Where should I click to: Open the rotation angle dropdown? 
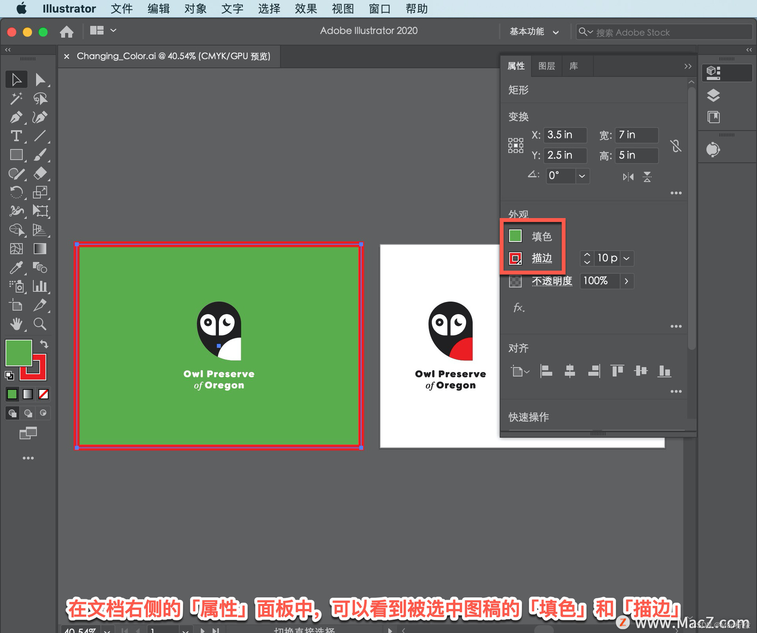[582, 176]
